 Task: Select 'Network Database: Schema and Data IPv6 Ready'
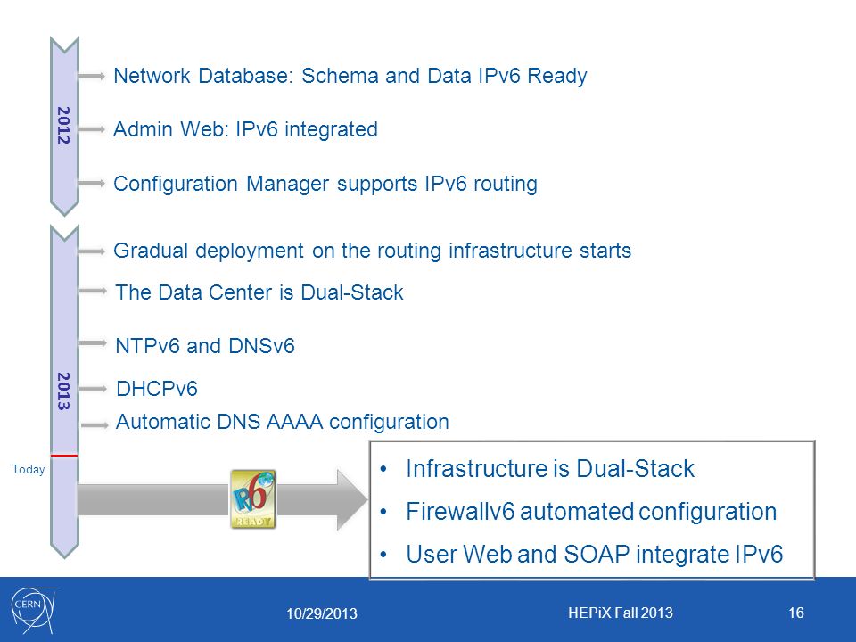coord(350,76)
